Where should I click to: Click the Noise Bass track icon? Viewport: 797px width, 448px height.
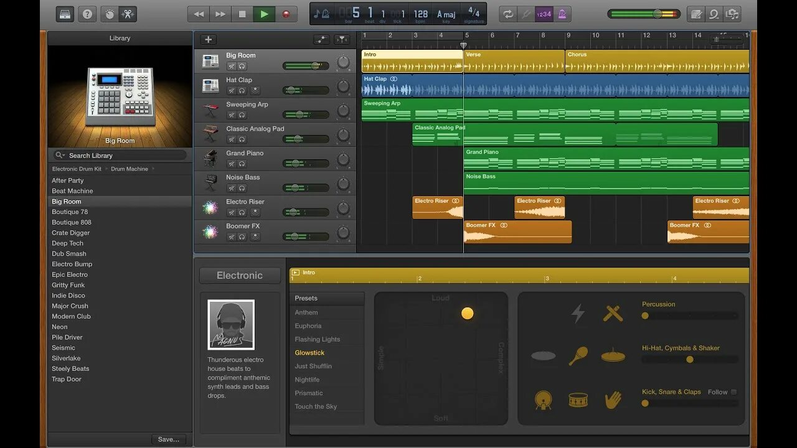coord(210,183)
